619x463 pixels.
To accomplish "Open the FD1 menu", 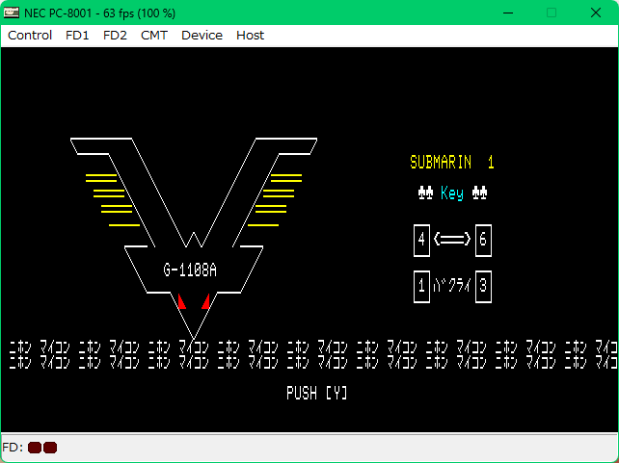I will [77, 36].
